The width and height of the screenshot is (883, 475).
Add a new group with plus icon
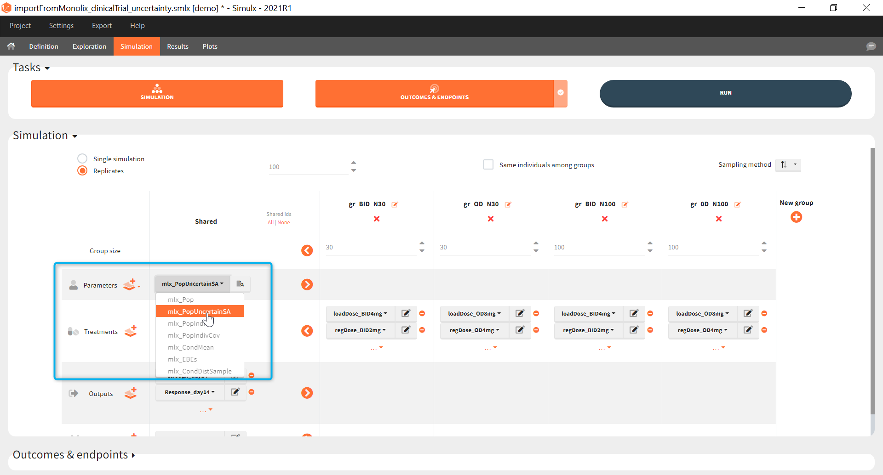(796, 217)
